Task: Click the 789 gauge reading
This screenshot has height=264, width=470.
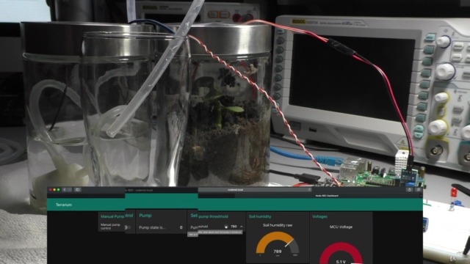Action: 278,252
